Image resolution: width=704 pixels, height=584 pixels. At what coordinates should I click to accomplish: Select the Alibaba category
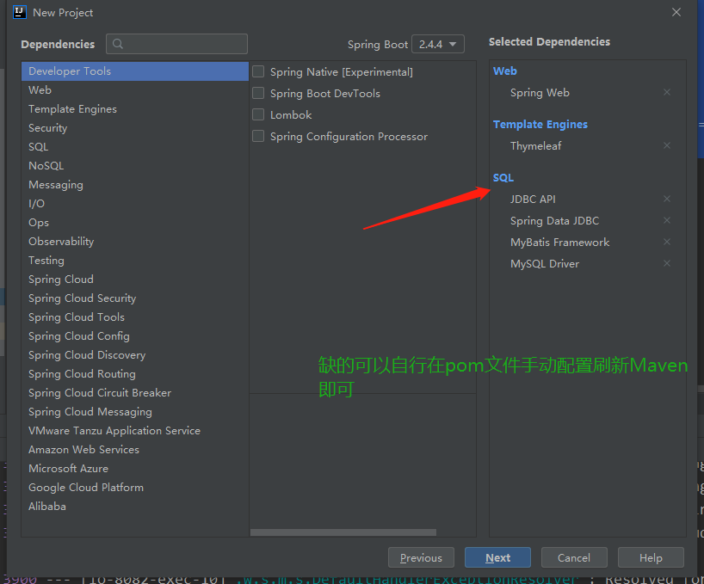[x=135, y=507]
